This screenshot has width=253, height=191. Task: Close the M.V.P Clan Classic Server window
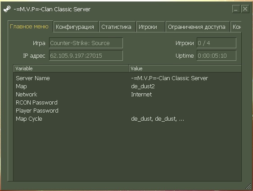[245, 9]
